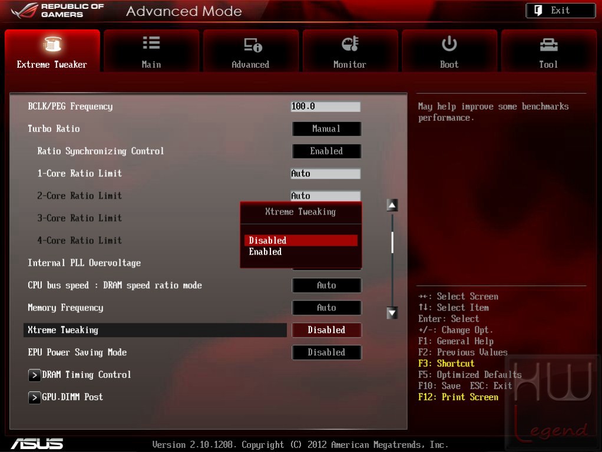
Task: Click the Extreme Tweaker chip icon
Action: (52, 44)
